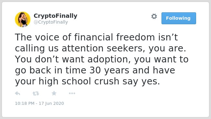Click the opening words 'The voice'
Image resolution: width=211 pixels, height=119 pixels.
[37, 37]
